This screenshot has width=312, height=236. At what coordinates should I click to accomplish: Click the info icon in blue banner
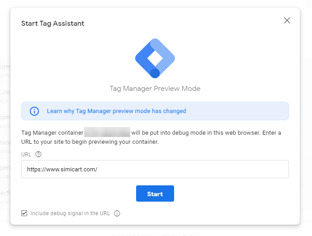34,111
